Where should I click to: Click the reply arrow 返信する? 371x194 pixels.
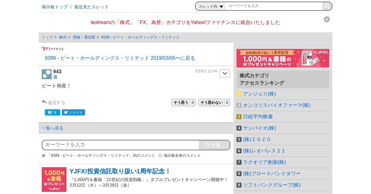(53, 102)
